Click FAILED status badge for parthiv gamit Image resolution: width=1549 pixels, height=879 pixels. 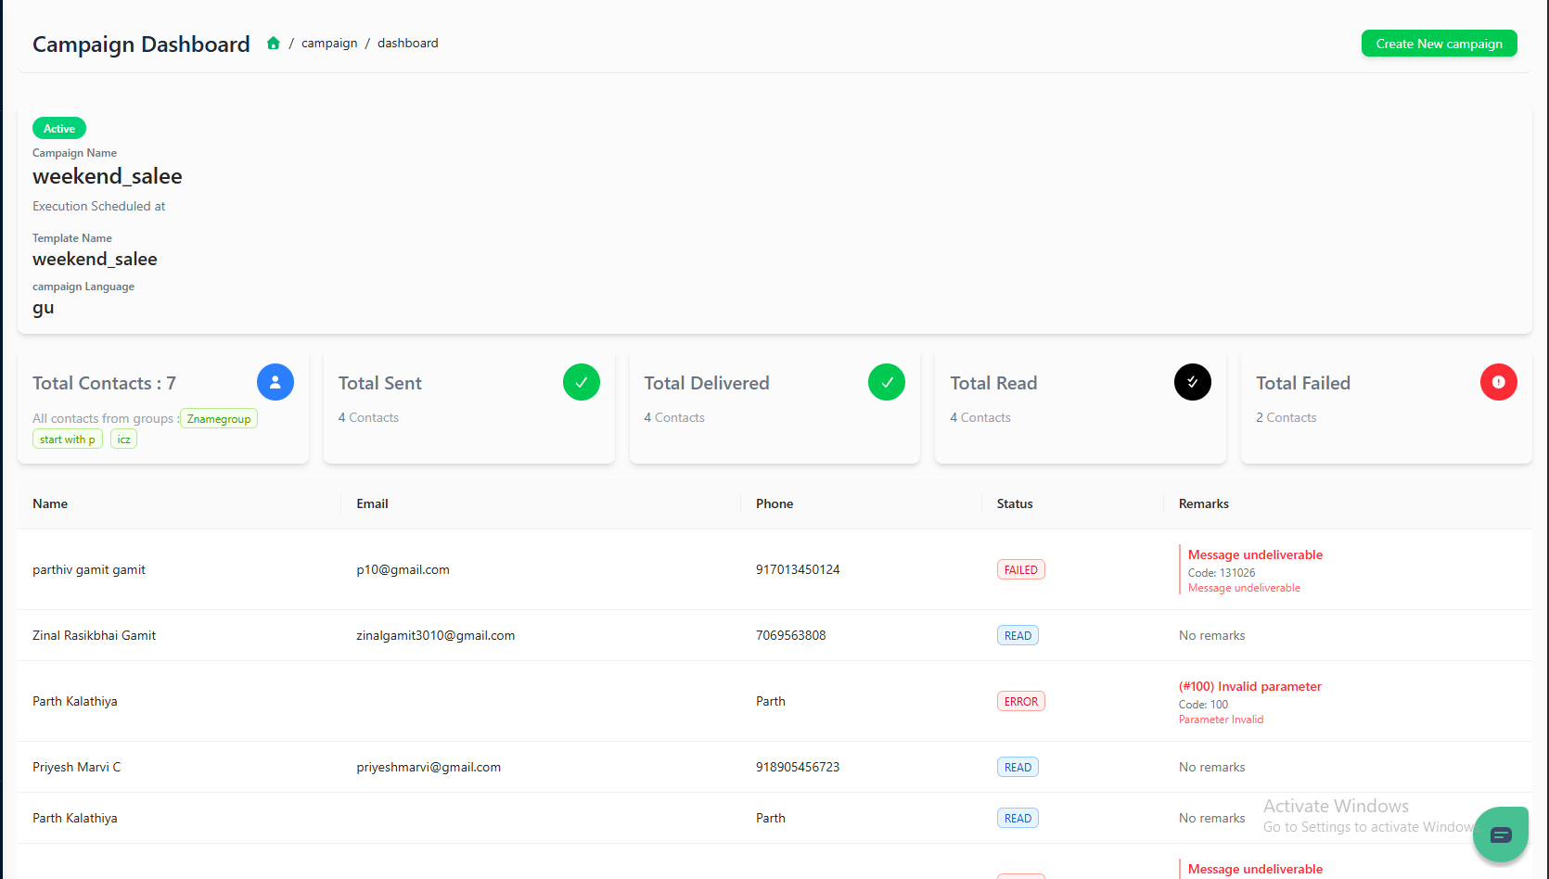pyautogui.click(x=1020, y=570)
